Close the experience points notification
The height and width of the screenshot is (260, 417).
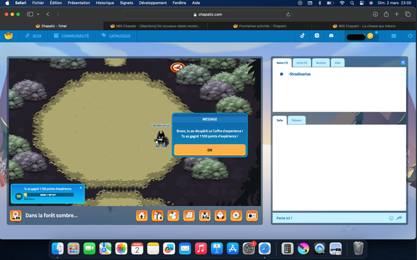pos(81,188)
